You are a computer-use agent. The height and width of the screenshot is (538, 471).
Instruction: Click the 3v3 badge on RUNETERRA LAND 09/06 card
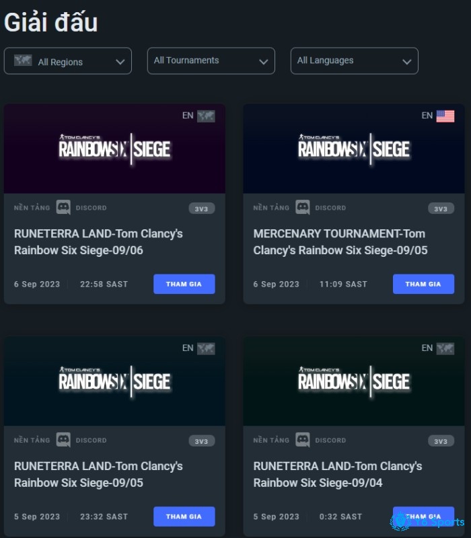pyautogui.click(x=202, y=208)
